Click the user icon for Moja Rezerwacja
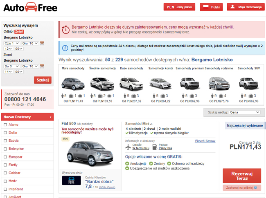The width and height of the screenshot is (266, 198). [232, 7]
